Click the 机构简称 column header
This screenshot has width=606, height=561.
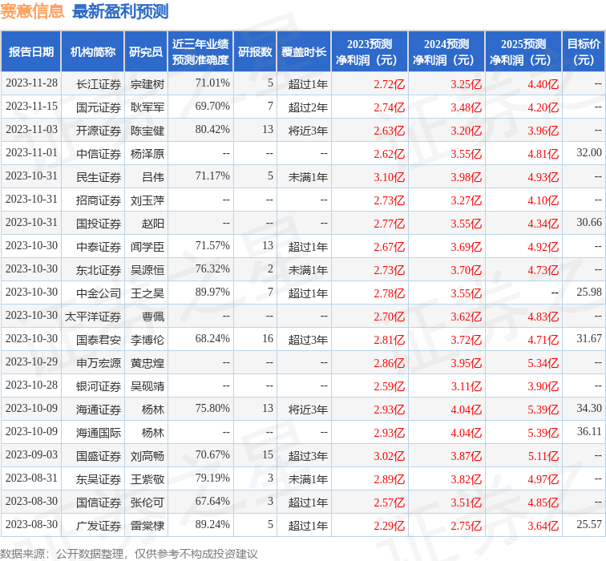click(93, 52)
